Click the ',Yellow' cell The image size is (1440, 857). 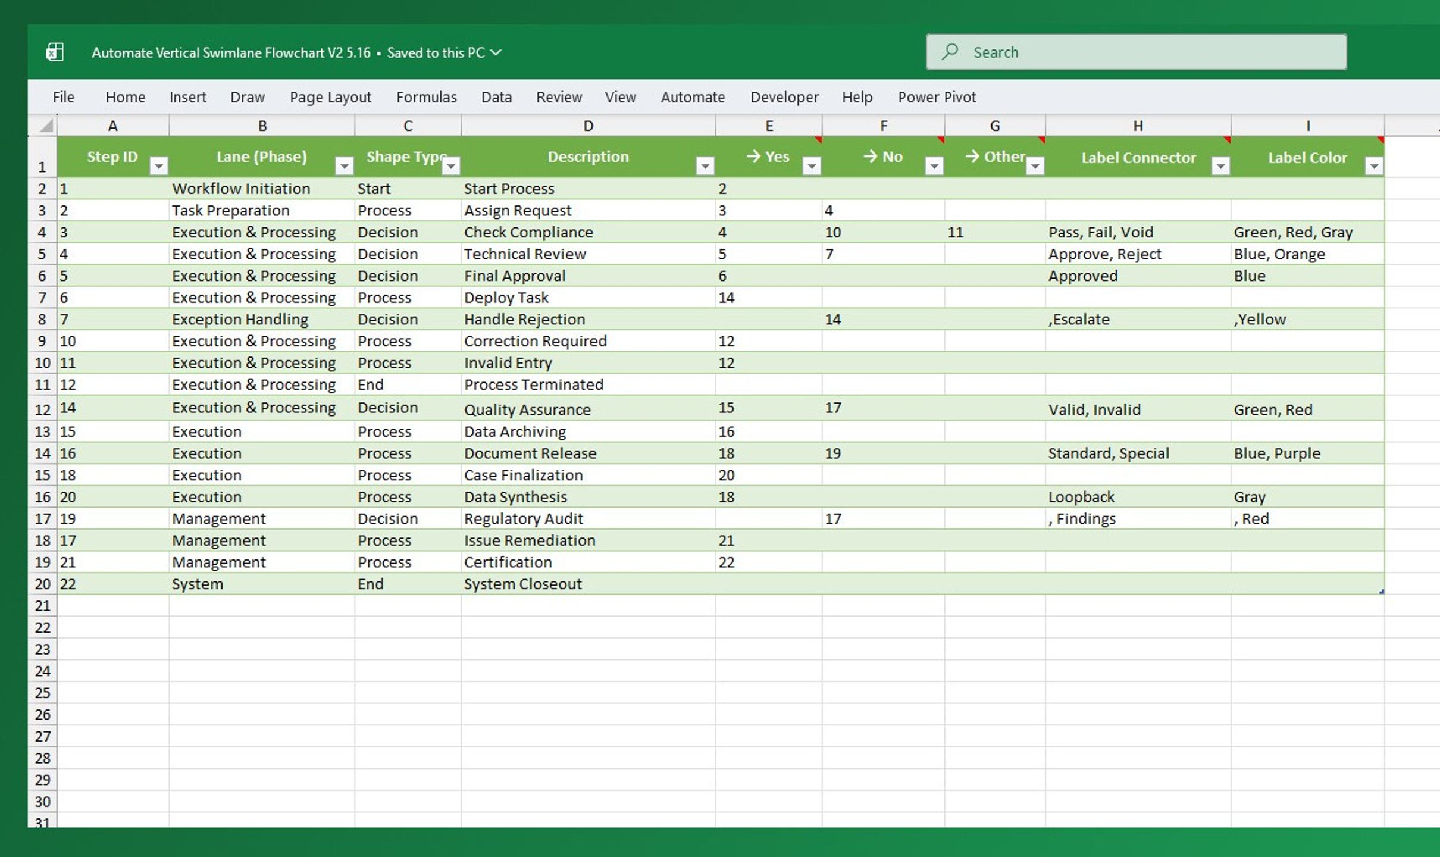[1308, 320]
